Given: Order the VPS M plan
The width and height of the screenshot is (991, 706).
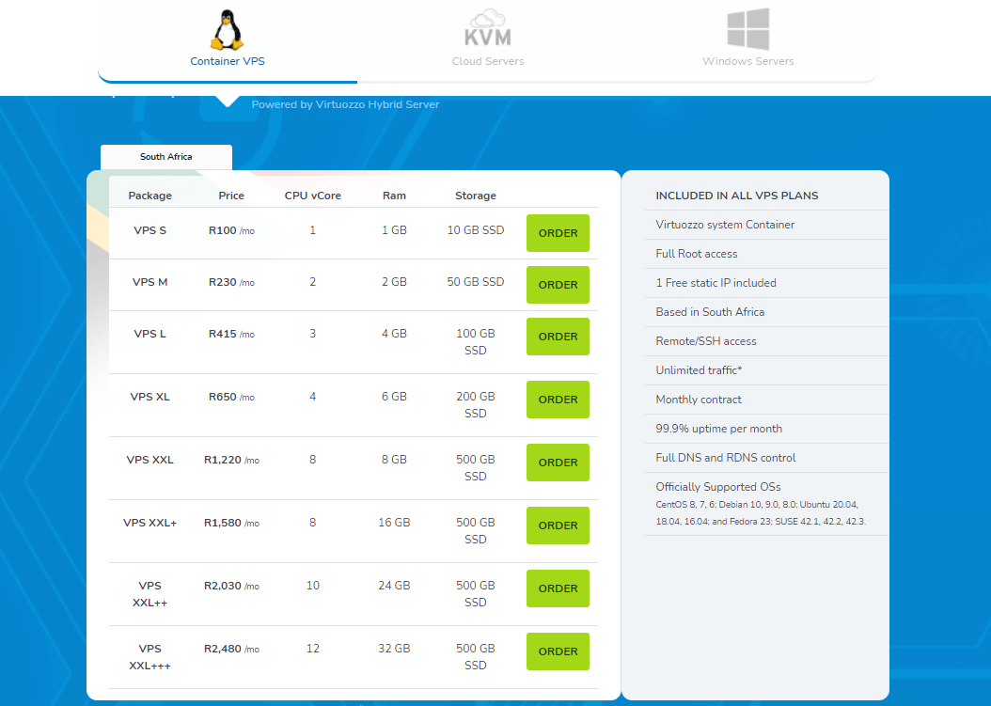Looking at the screenshot, I should tap(558, 285).
